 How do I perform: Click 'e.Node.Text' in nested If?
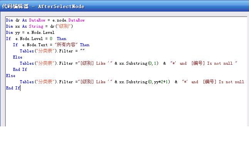[35, 45]
